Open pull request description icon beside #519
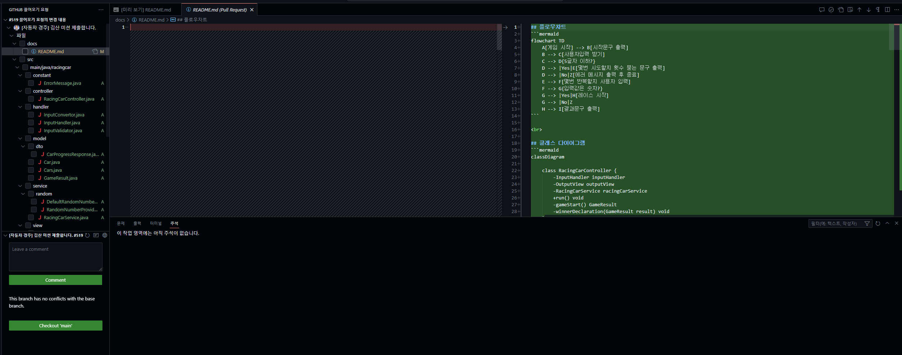Screen dimensions: 902x355 tap(96, 235)
